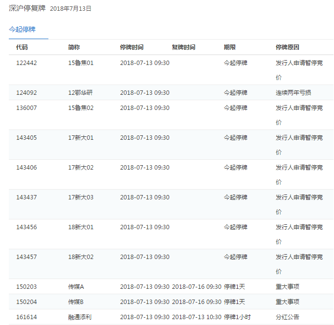Open the 12鄂华研 bond entry

pyautogui.click(x=81, y=92)
